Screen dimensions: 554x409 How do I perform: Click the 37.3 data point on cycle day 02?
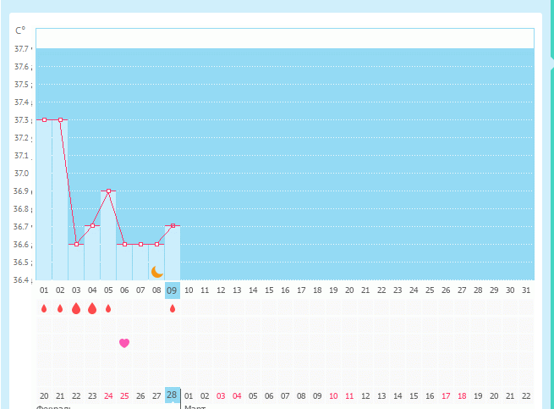click(x=60, y=119)
